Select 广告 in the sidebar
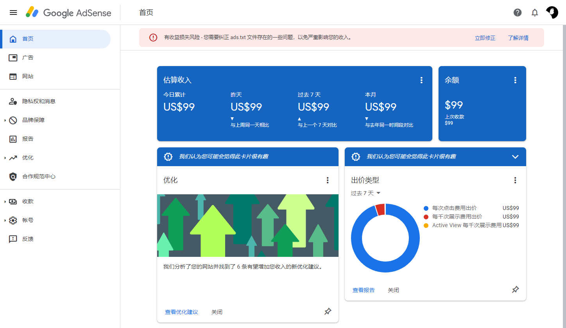This screenshot has height=328, width=566. point(28,57)
